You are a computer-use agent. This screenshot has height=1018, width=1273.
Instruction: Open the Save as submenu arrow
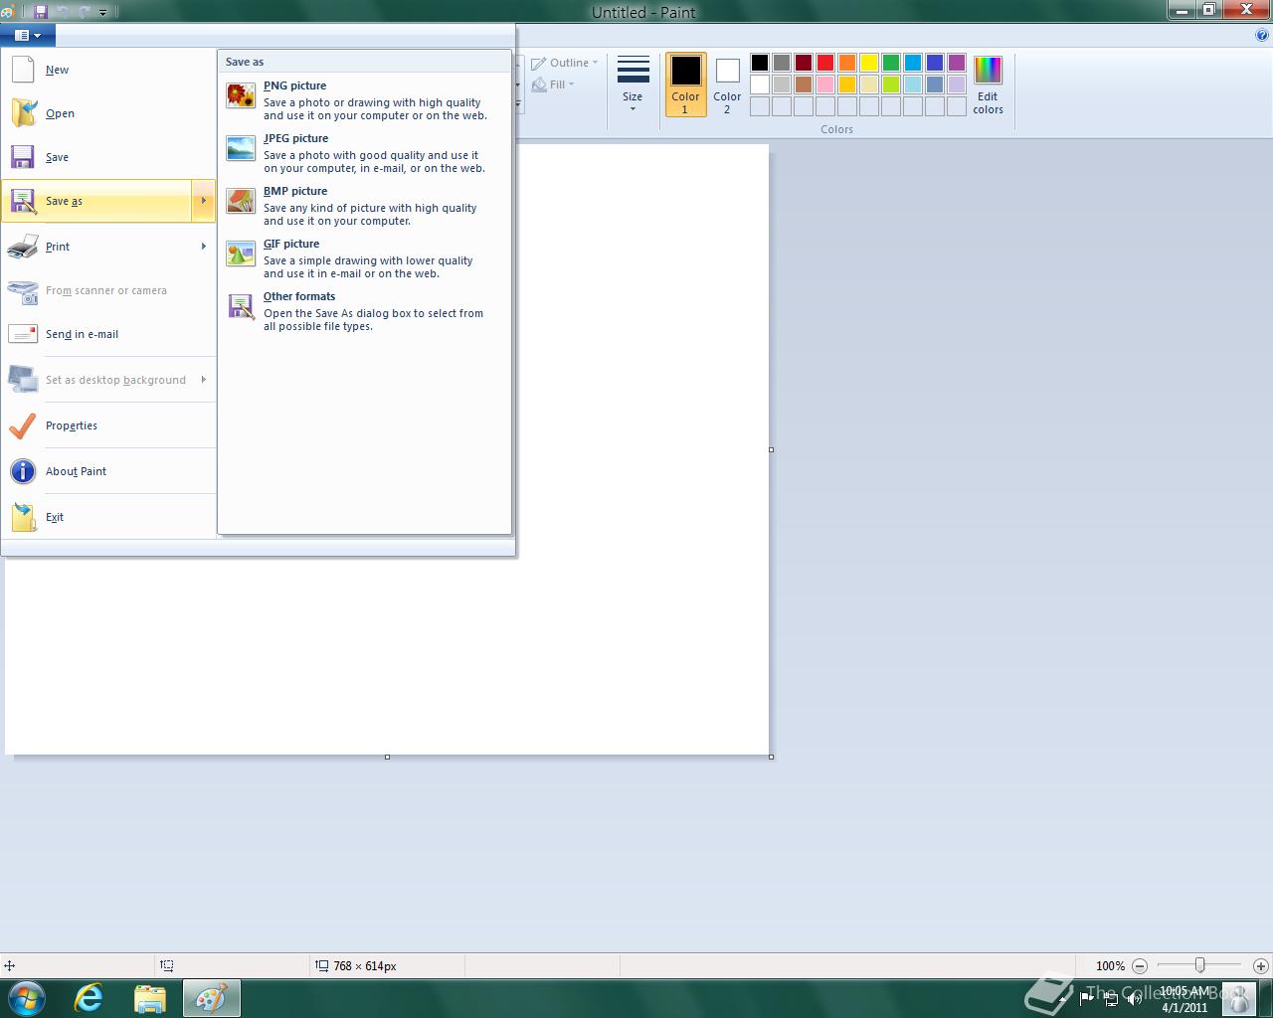point(203,201)
